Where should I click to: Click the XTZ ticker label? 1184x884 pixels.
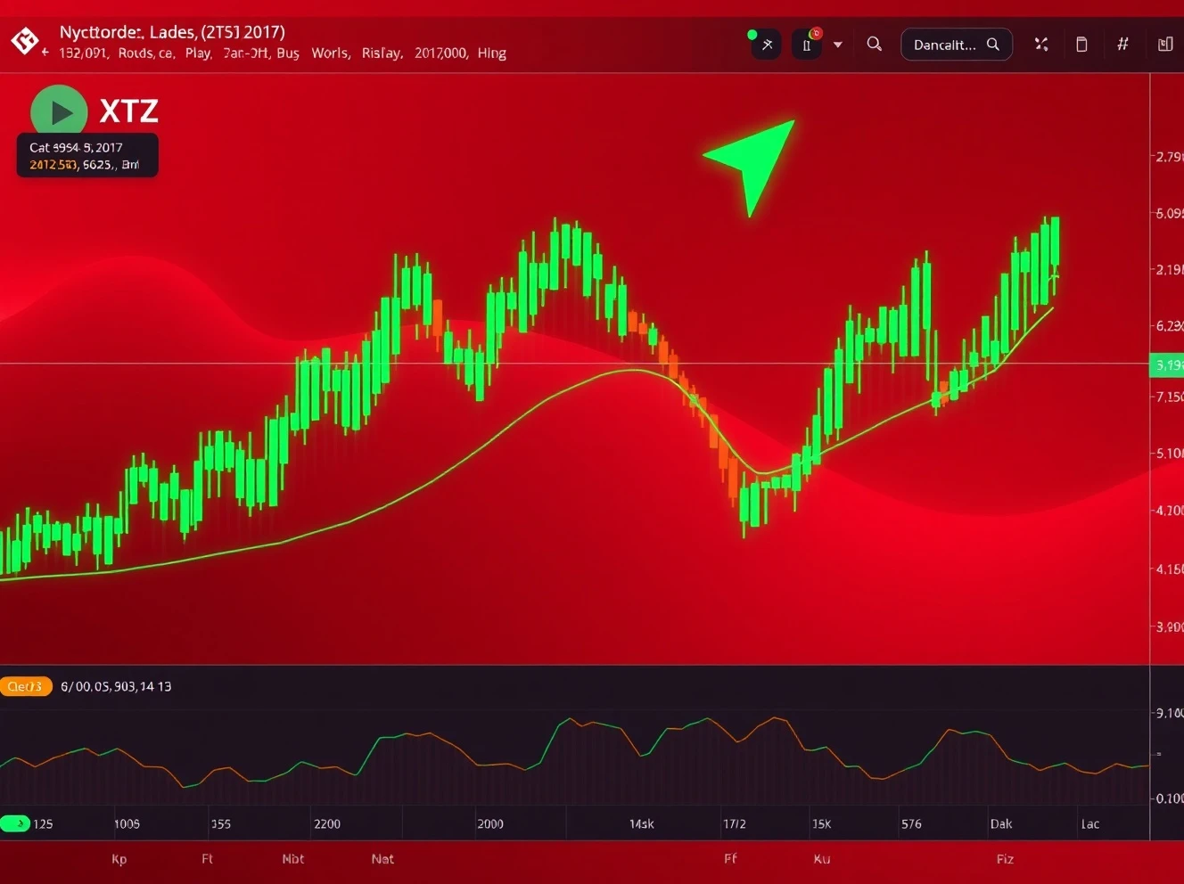pos(130,110)
